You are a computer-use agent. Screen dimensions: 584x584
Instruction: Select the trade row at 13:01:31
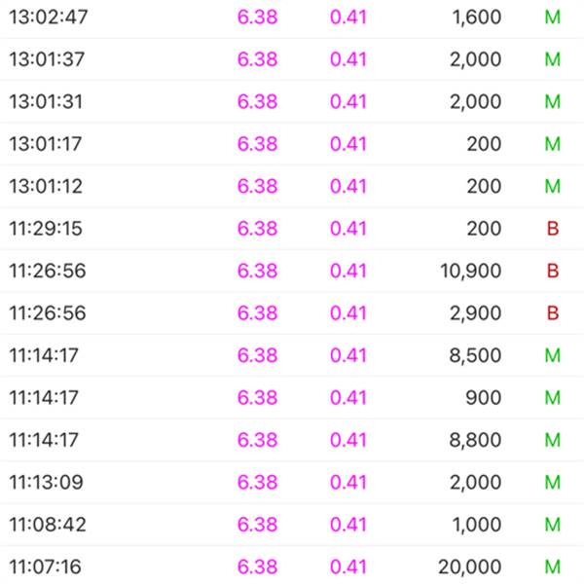[x=292, y=101]
